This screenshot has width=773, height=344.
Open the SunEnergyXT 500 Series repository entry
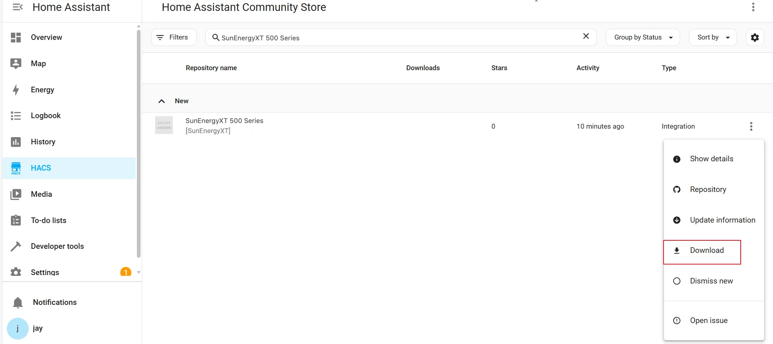[224, 121]
